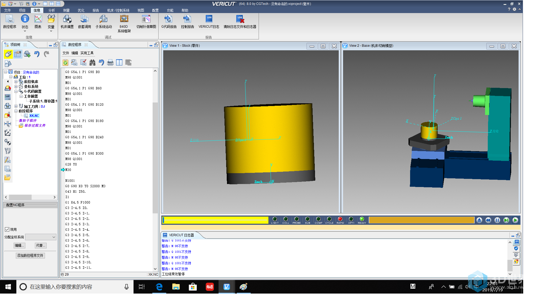Toggle the COLL indicator light
The width and height of the screenshot is (545, 296).
(286, 219)
